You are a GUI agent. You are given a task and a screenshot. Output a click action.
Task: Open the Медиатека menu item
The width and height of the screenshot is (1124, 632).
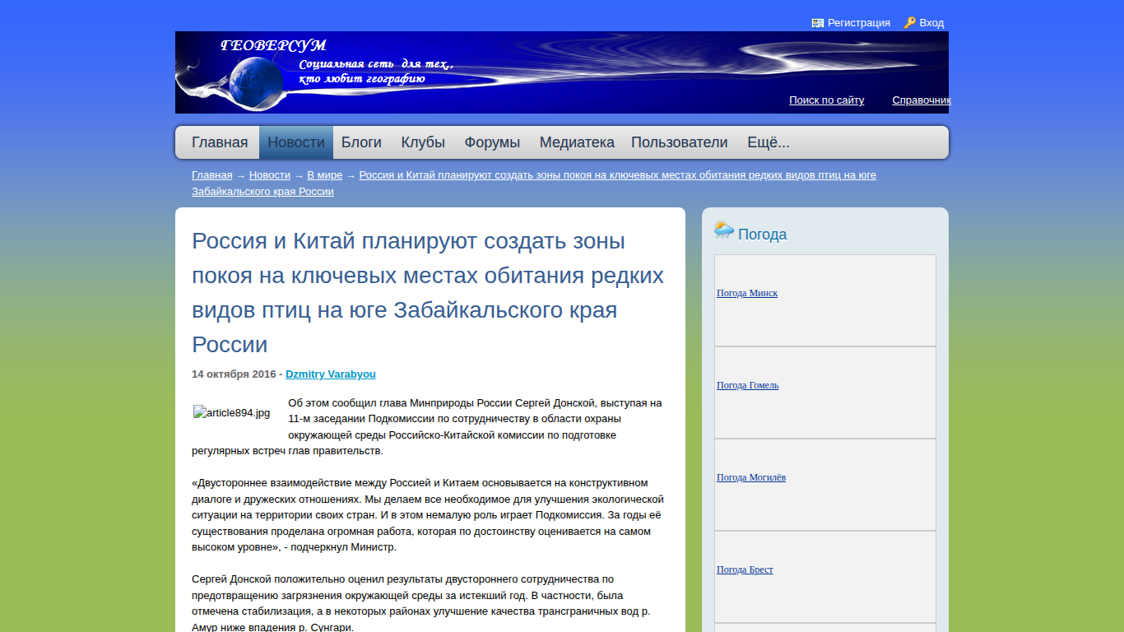(577, 142)
